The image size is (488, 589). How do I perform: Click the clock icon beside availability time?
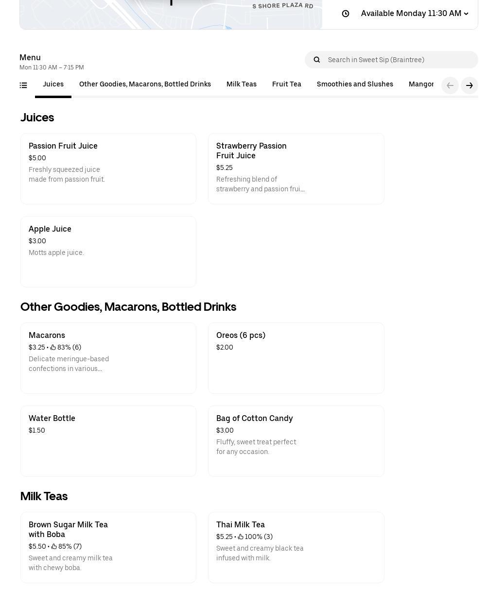[346, 14]
